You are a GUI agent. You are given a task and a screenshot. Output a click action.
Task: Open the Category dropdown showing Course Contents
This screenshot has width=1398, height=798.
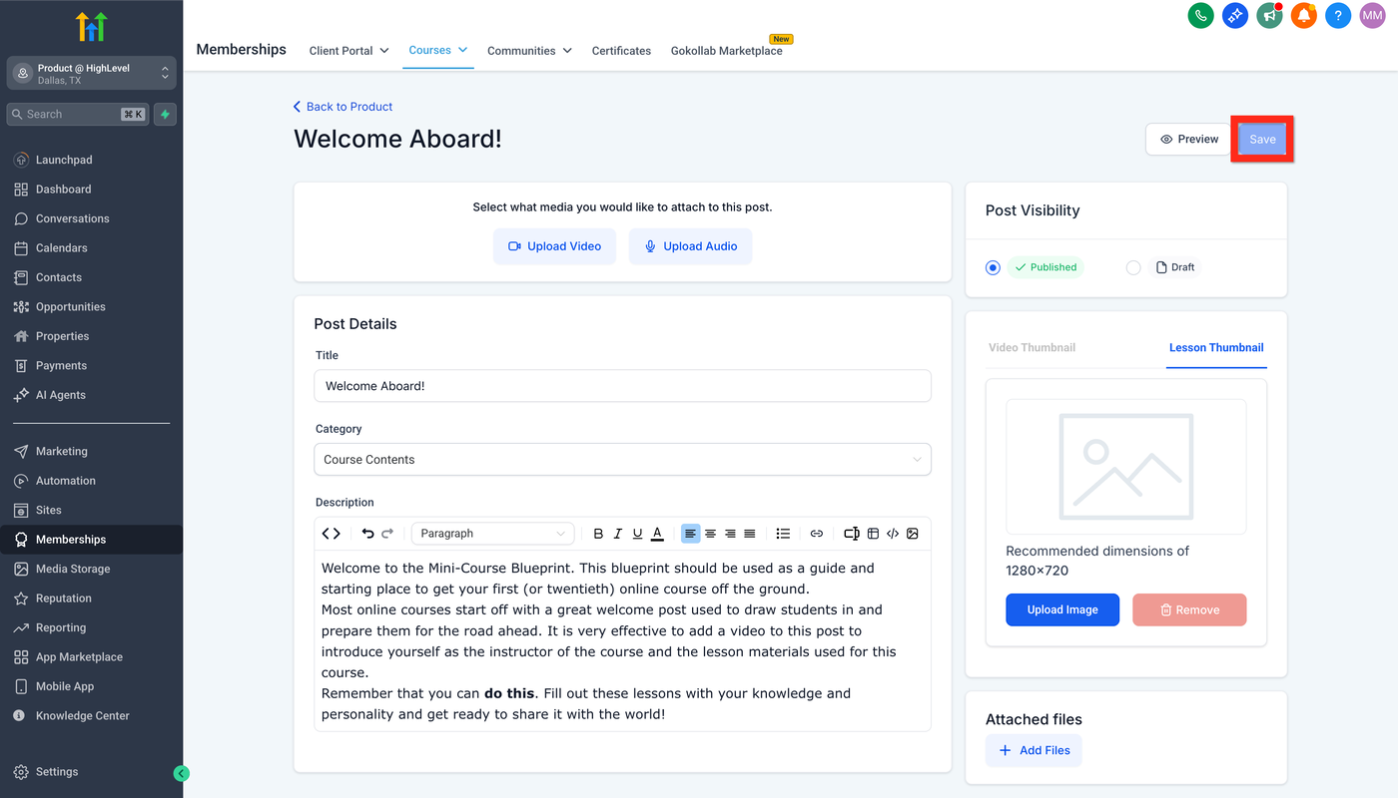622,460
